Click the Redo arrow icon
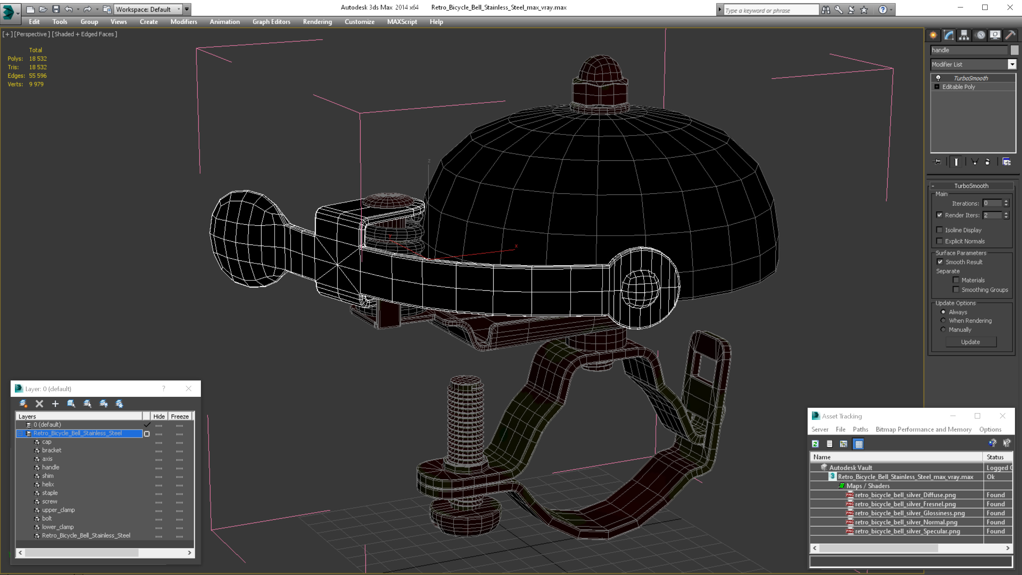 (x=87, y=9)
